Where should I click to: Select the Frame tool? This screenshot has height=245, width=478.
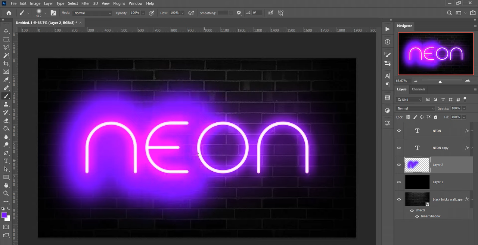(6, 72)
